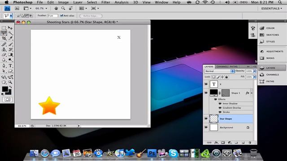Delete layer trash icon in Layers panel
The width and height of the screenshot is (287, 161).
250,143
